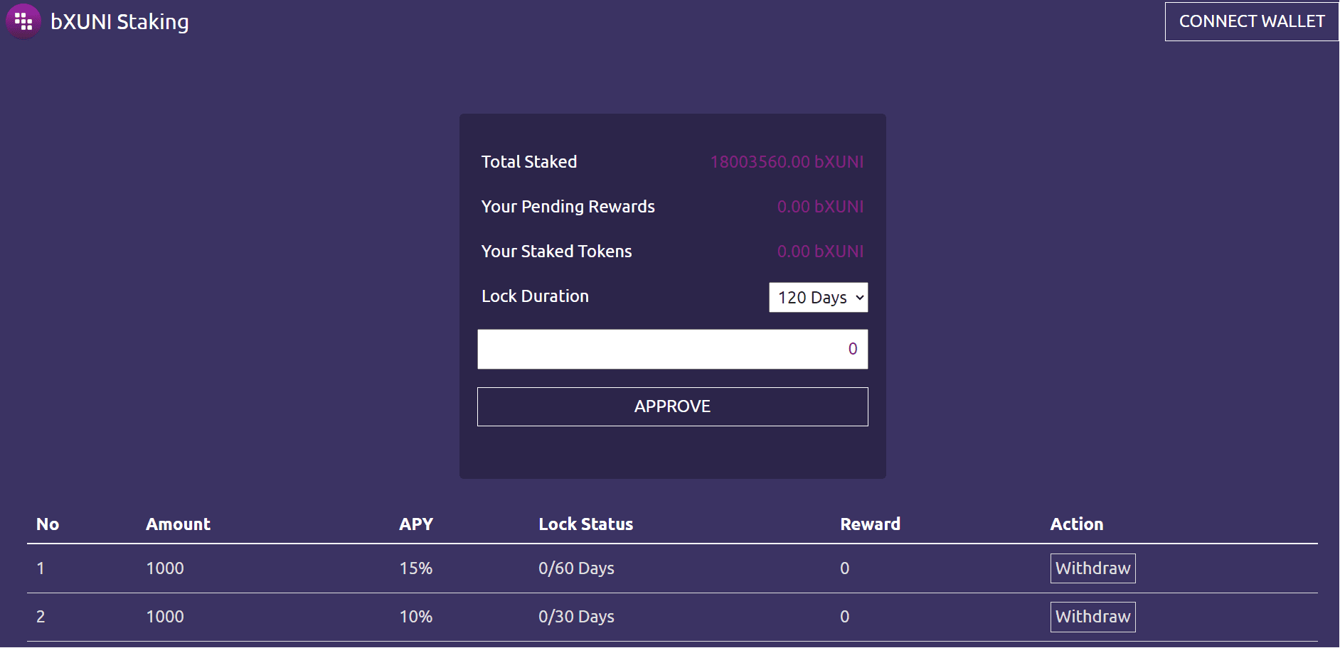Click the APPROVE button
The width and height of the screenshot is (1340, 648).
[672, 406]
